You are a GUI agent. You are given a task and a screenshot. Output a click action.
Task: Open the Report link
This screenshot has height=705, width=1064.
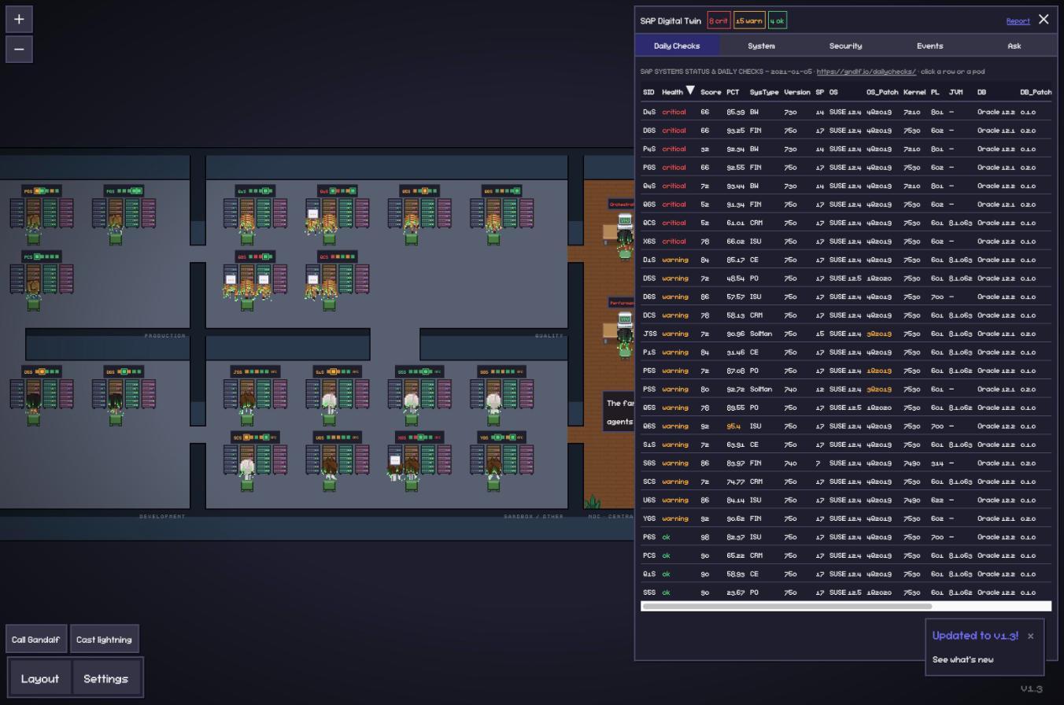(x=1018, y=21)
